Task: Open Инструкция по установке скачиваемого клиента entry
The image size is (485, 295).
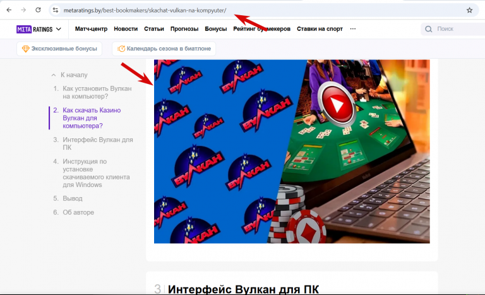Action: tap(96, 172)
